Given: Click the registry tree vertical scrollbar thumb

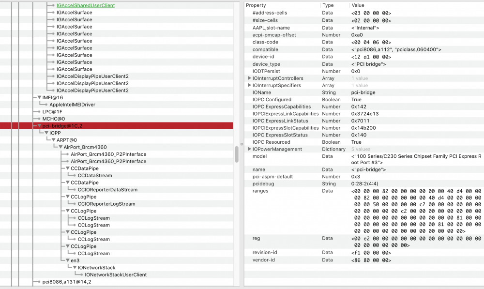Looking at the screenshot, I should (x=237, y=154).
